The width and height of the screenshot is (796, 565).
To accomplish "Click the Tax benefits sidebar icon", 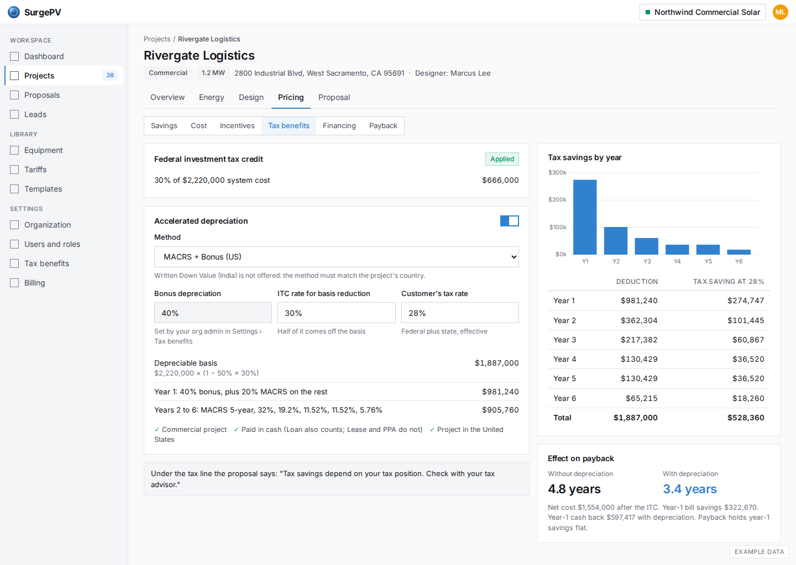I will 14,263.
